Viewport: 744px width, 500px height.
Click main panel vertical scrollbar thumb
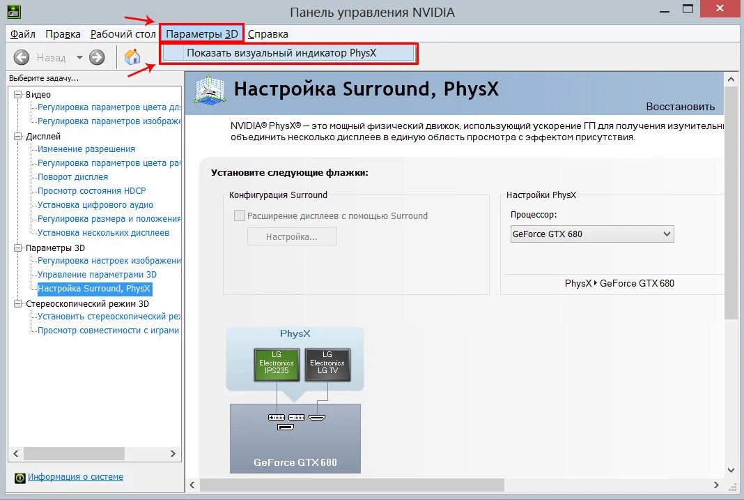click(x=731, y=203)
